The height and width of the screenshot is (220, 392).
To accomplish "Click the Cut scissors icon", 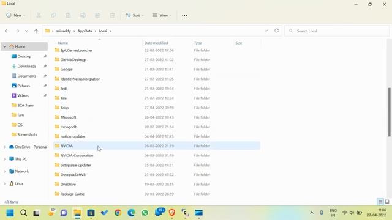I will click(x=39, y=15).
